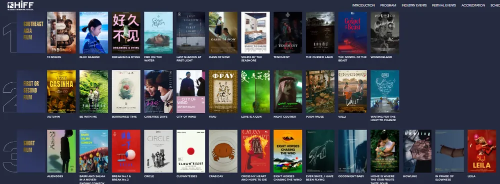Open the Night Courier poster
The width and height of the screenshot is (500, 184).
click(287, 92)
